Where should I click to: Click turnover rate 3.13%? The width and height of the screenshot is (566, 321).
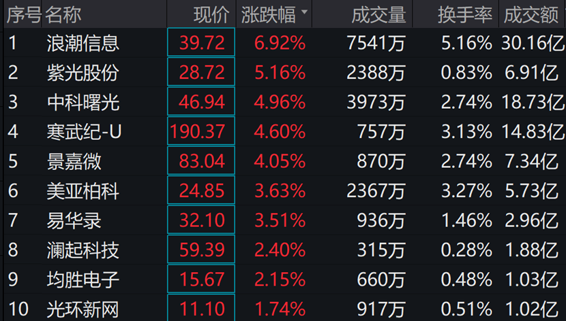466,132
